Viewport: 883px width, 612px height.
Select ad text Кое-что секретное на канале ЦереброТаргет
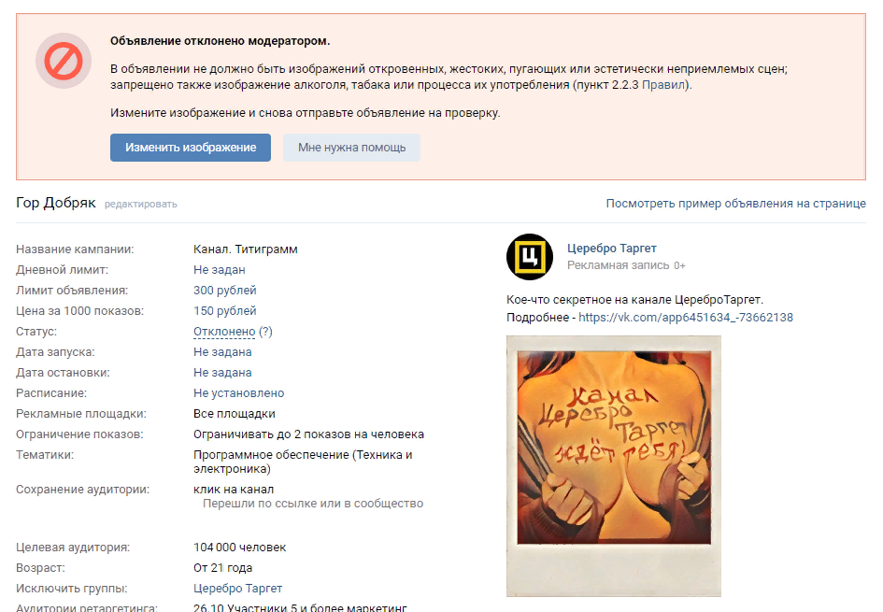point(634,300)
